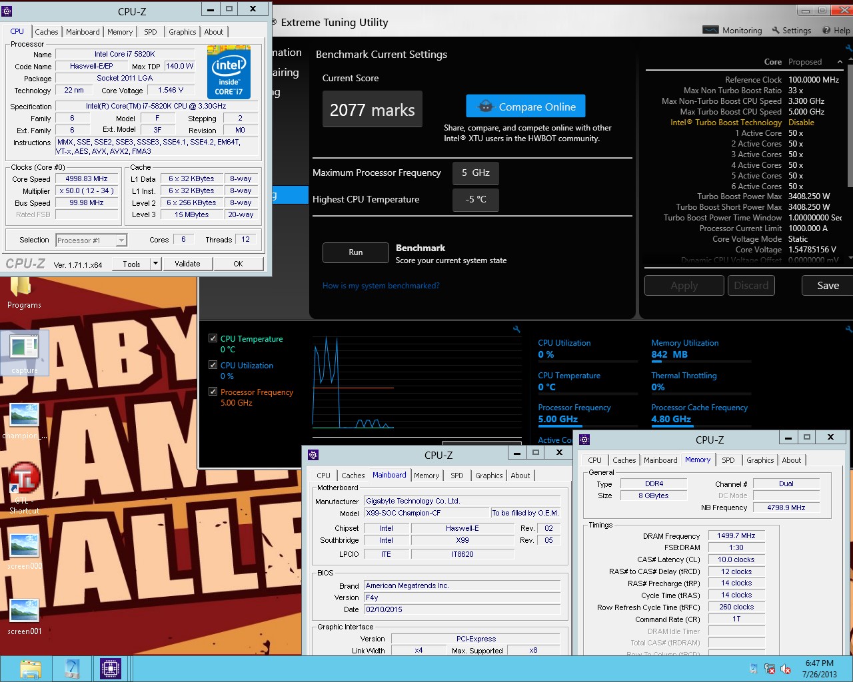Launch the GTL Shortcut desktop icon
853x682 pixels.
[x=24, y=488]
